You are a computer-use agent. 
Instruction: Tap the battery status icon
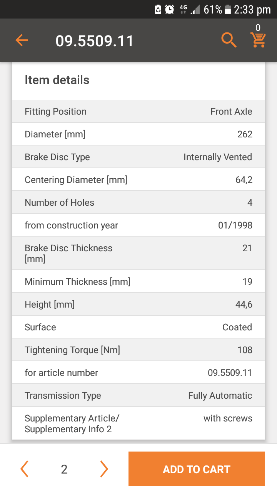[x=228, y=10]
